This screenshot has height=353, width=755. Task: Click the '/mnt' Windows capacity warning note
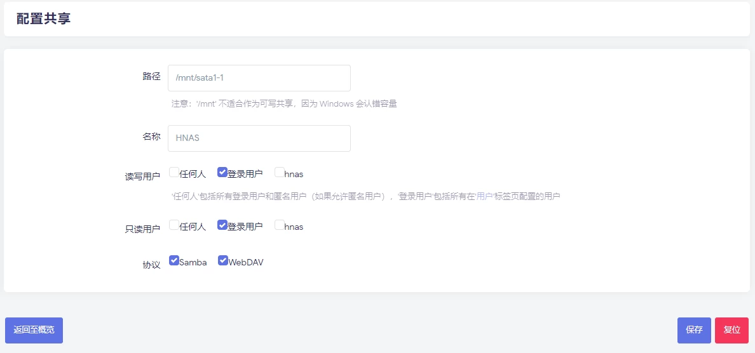coord(284,103)
